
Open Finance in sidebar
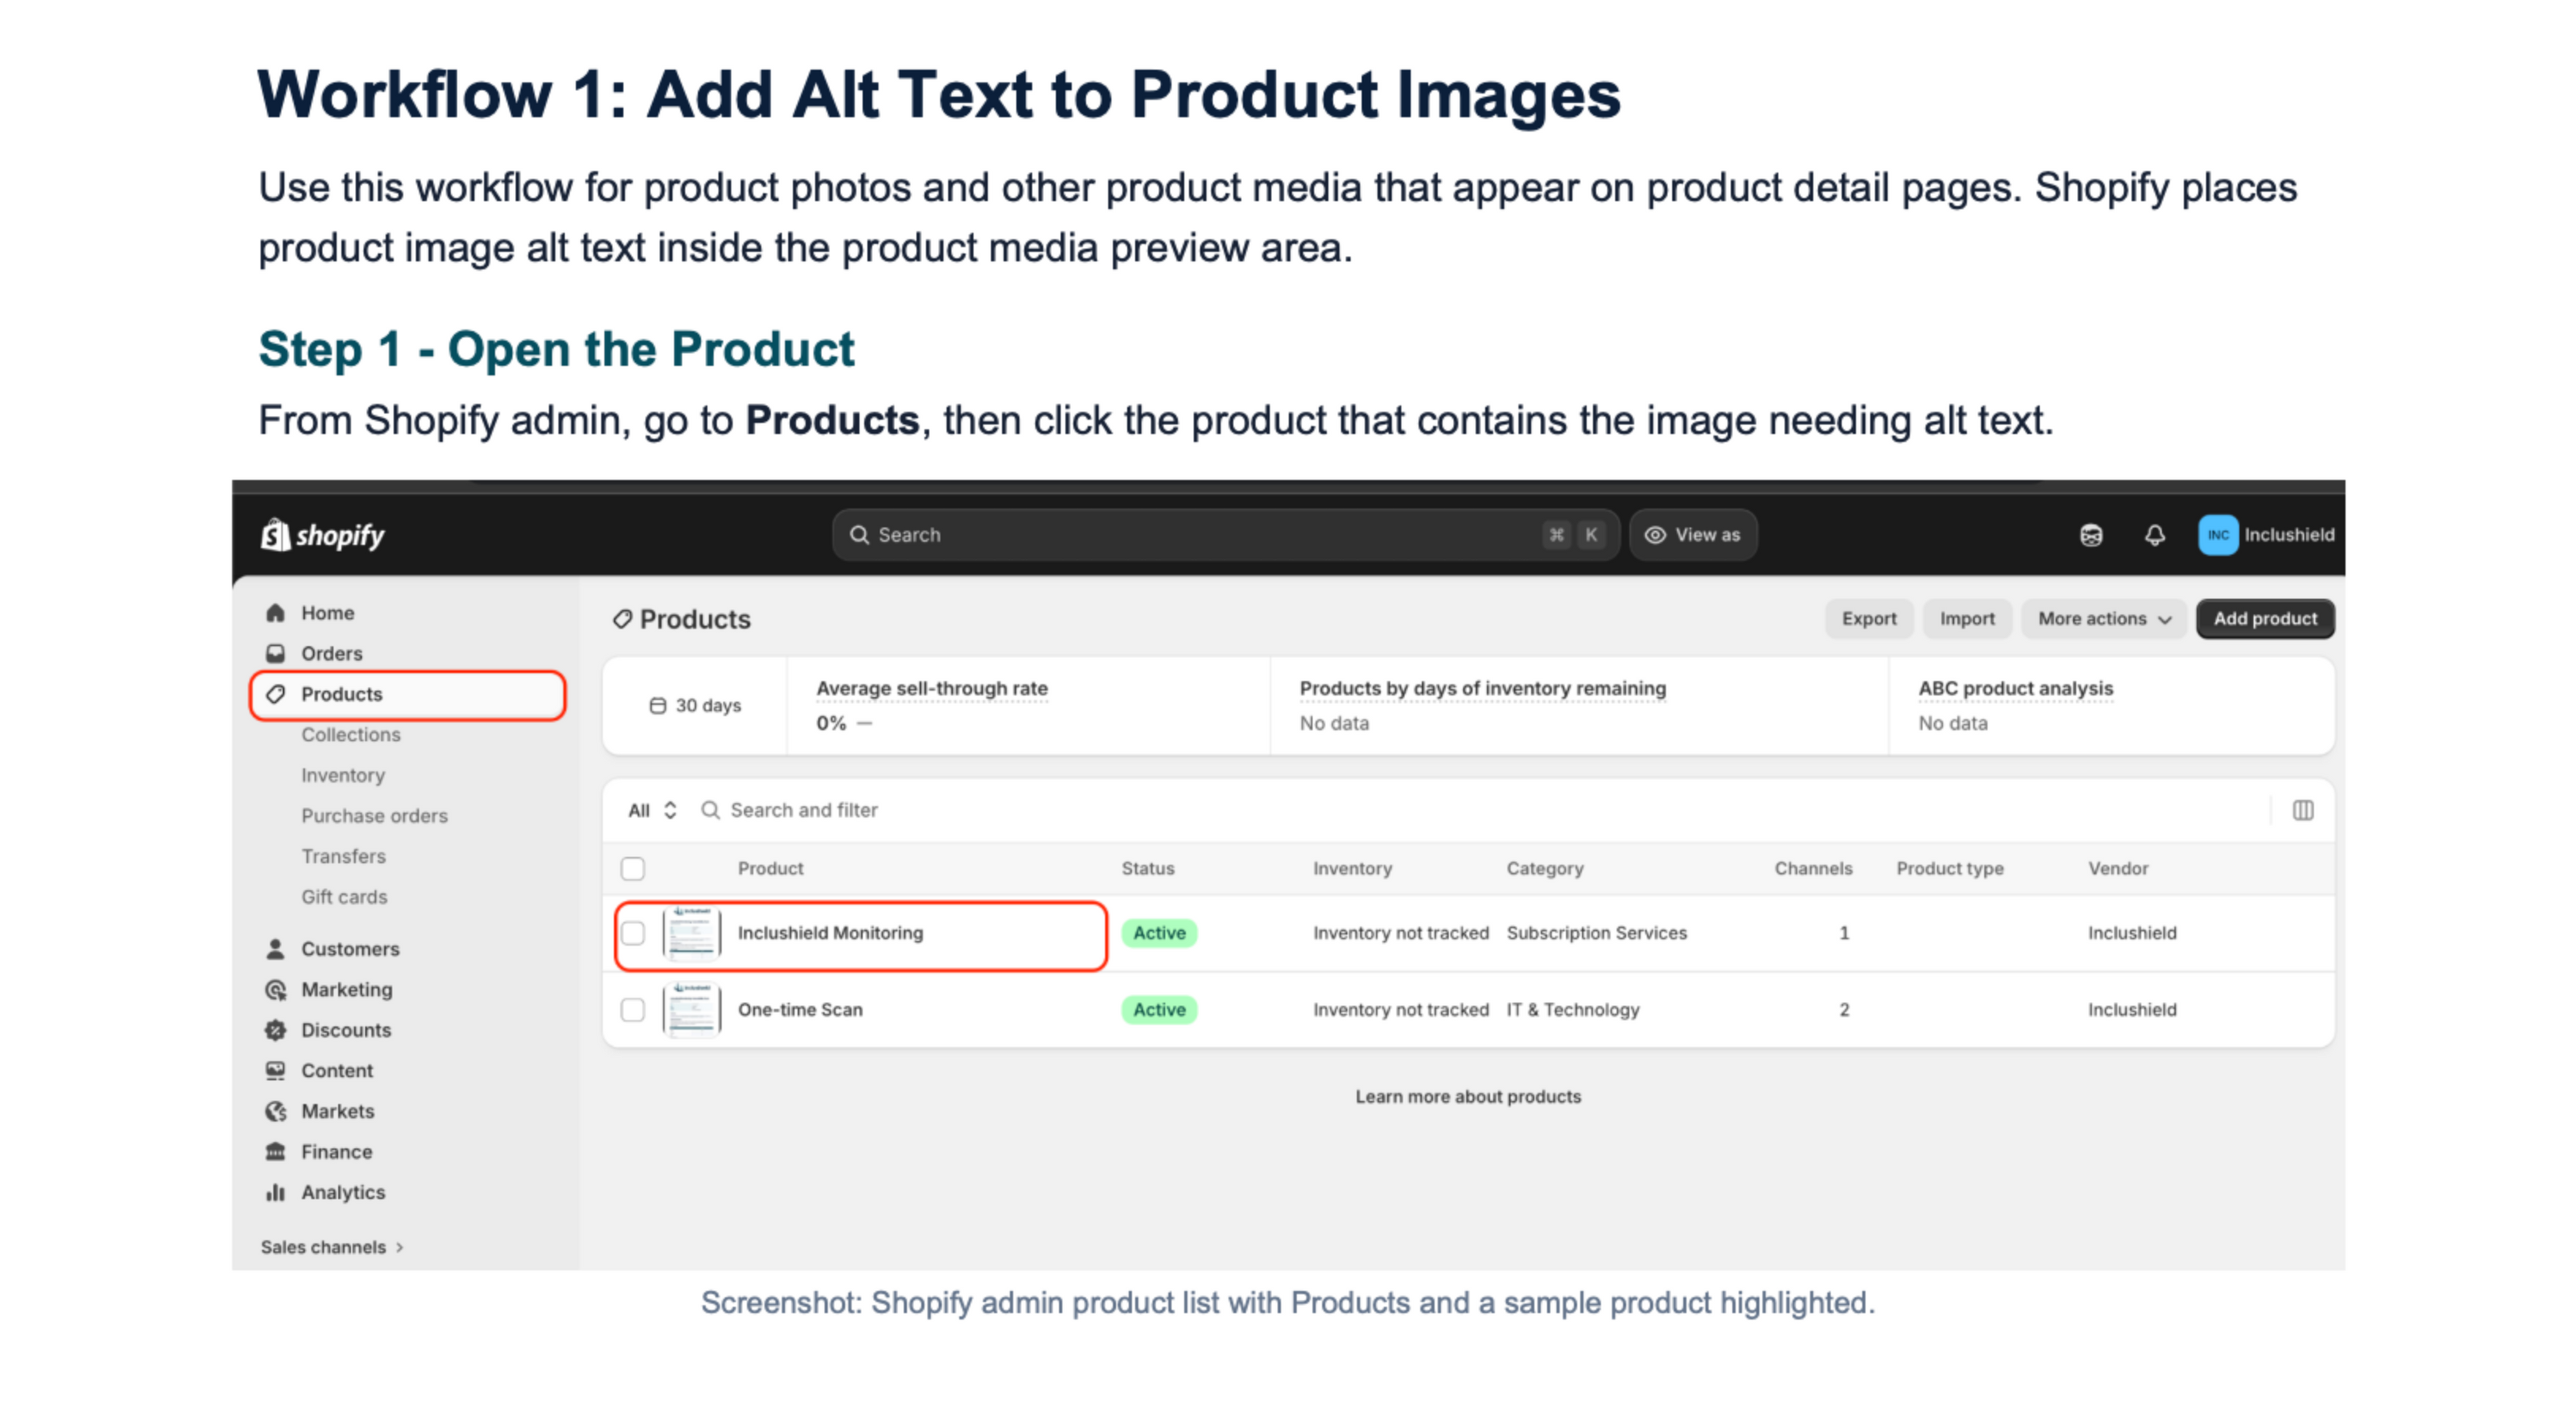tap(336, 1152)
